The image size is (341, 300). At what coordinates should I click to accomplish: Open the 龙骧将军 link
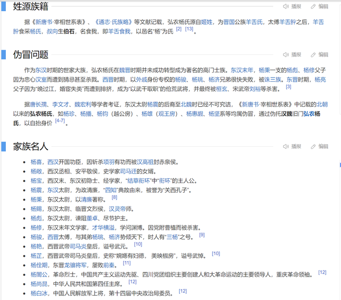click(x=76, y=265)
